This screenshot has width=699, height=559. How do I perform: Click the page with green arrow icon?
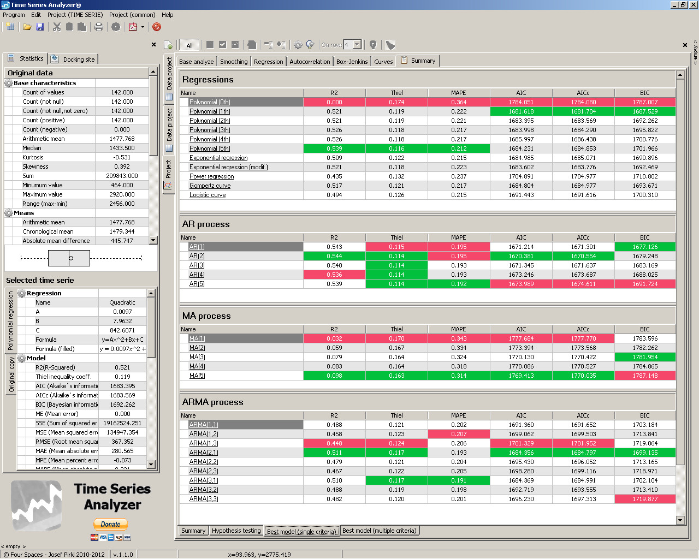[x=168, y=45]
